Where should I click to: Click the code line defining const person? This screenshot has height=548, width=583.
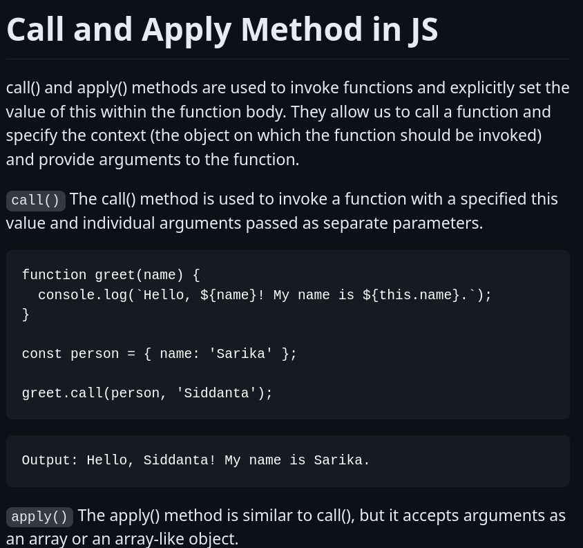[x=159, y=354]
